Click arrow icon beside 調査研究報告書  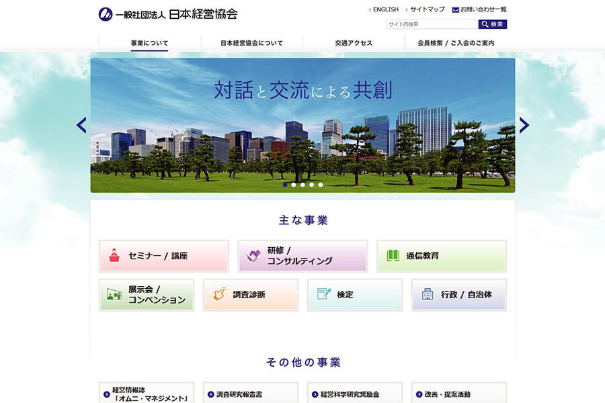pos(210,394)
